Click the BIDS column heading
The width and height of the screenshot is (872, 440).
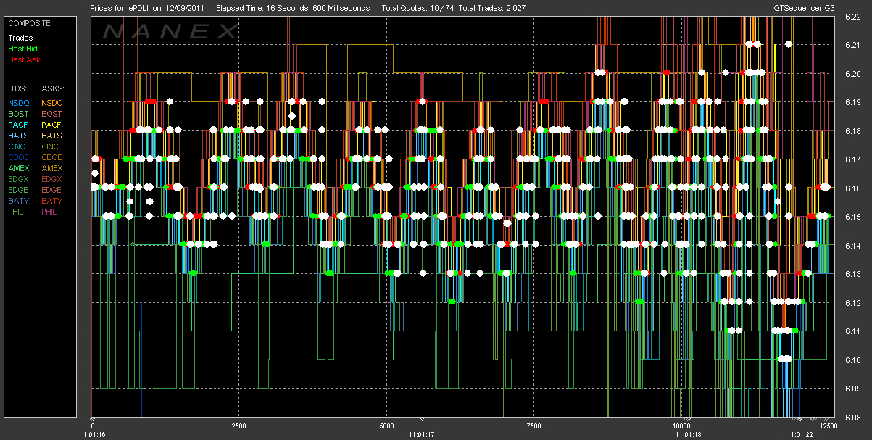[x=17, y=88]
